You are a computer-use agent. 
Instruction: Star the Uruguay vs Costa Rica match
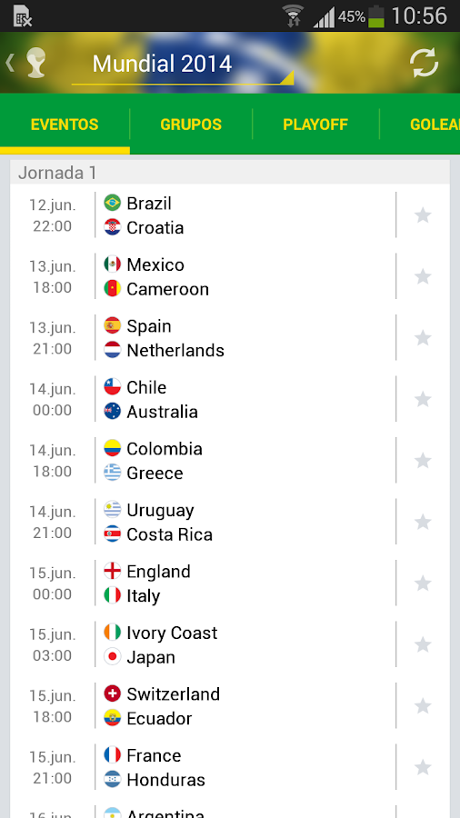click(x=423, y=523)
